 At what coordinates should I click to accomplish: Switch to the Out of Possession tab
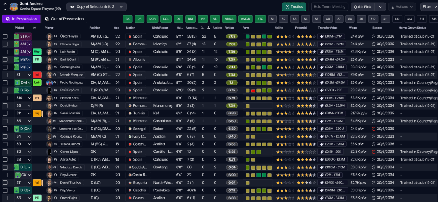64,19
